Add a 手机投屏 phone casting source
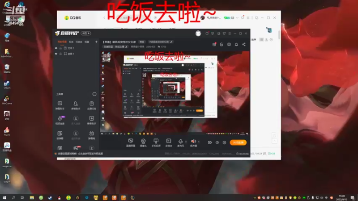The image size is (358, 201). coord(156,142)
